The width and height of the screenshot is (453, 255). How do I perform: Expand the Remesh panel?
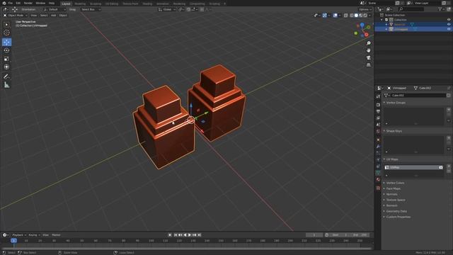click(x=391, y=205)
